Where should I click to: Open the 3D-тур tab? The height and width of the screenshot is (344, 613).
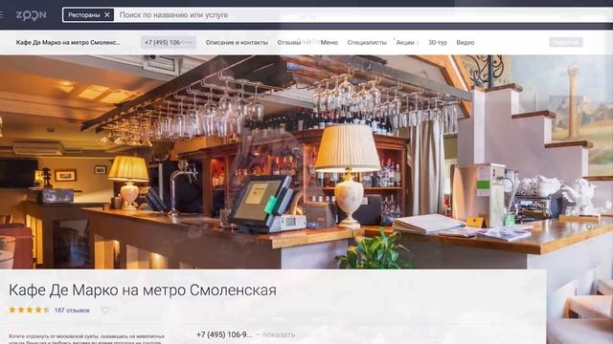(438, 42)
